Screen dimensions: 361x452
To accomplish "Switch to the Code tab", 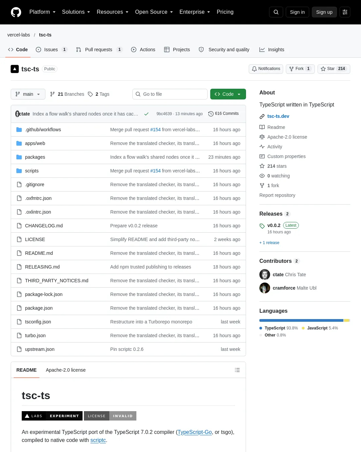I will coord(18,50).
